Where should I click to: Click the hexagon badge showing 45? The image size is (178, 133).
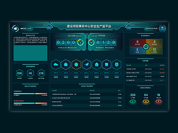tap(30, 73)
